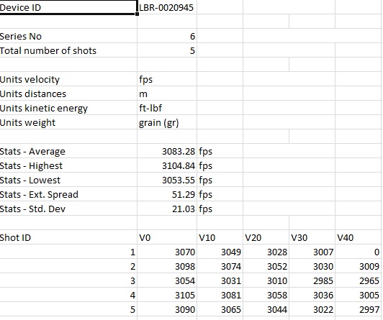Click the V40 column header

pyautogui.click(x=359, y=237)
